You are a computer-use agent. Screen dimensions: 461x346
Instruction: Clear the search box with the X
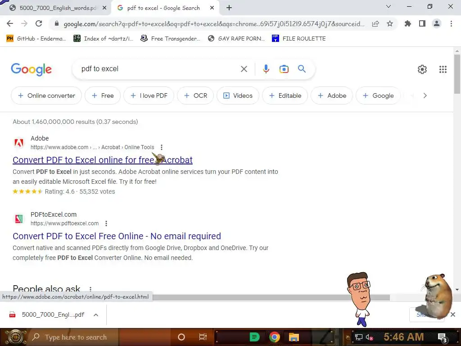tap(244, 69)
